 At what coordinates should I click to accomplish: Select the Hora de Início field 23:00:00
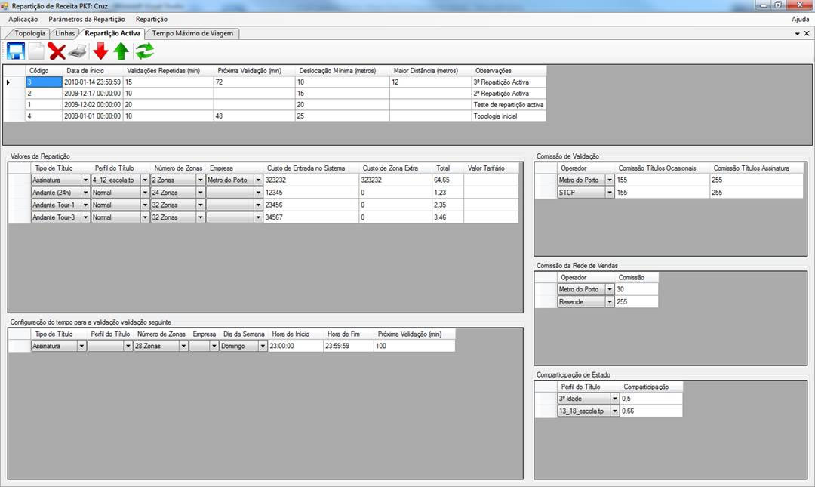click(x=295, y=346)
